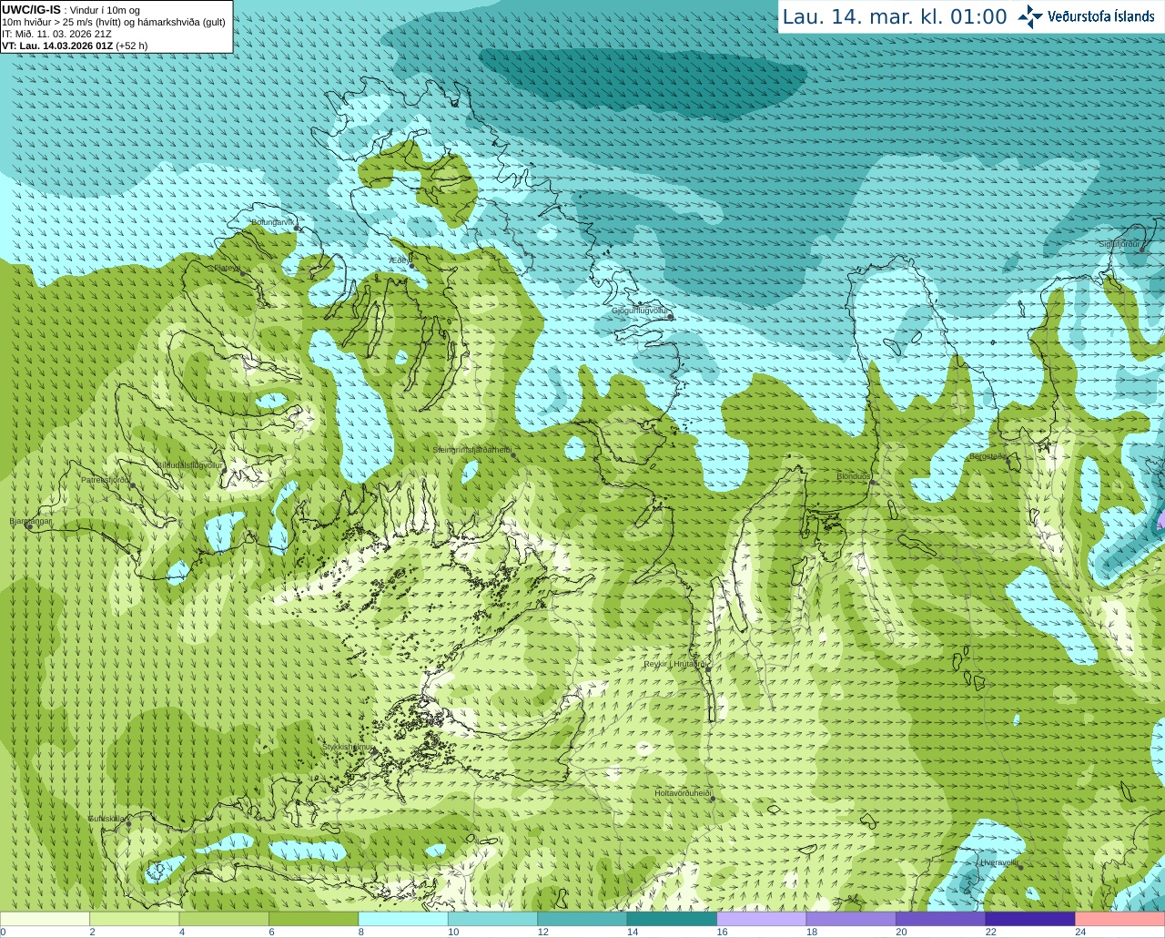Click the Stykkishólmur station label
Viewport: 1165px width, 938px height.
(348, 747)
